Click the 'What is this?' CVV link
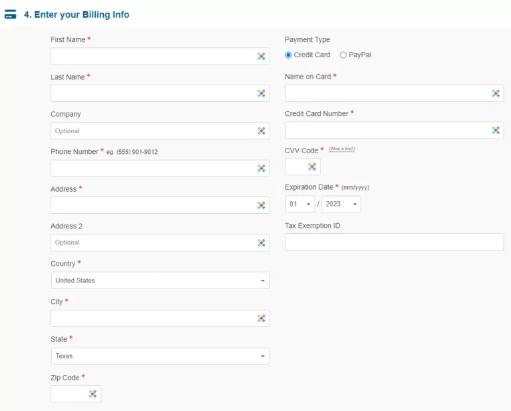This screenshot has height=411, width=511. coord(342,149)
